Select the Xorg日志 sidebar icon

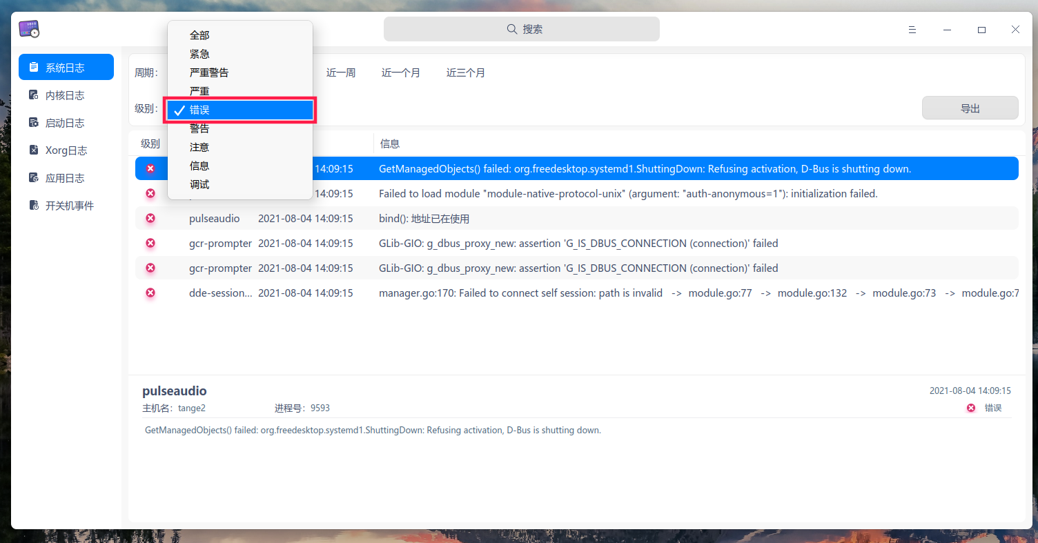[33, 150]
